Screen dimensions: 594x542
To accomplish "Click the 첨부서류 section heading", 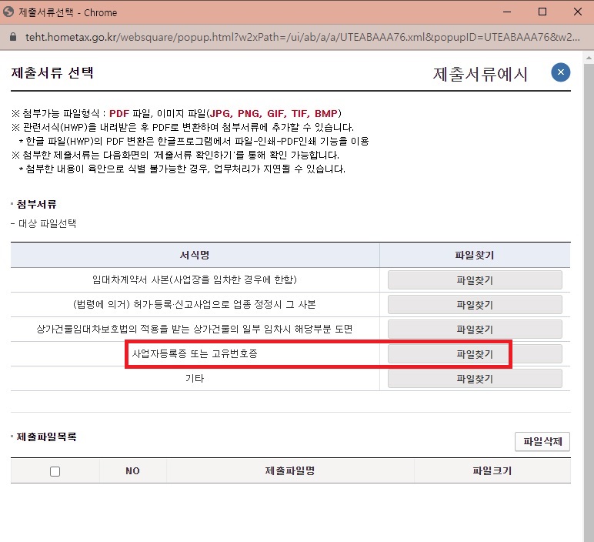I will [36, 204].
